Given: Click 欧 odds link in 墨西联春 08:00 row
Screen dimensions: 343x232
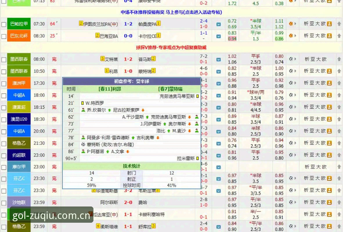Looking at the screenshot, I should tap(324, 59).
